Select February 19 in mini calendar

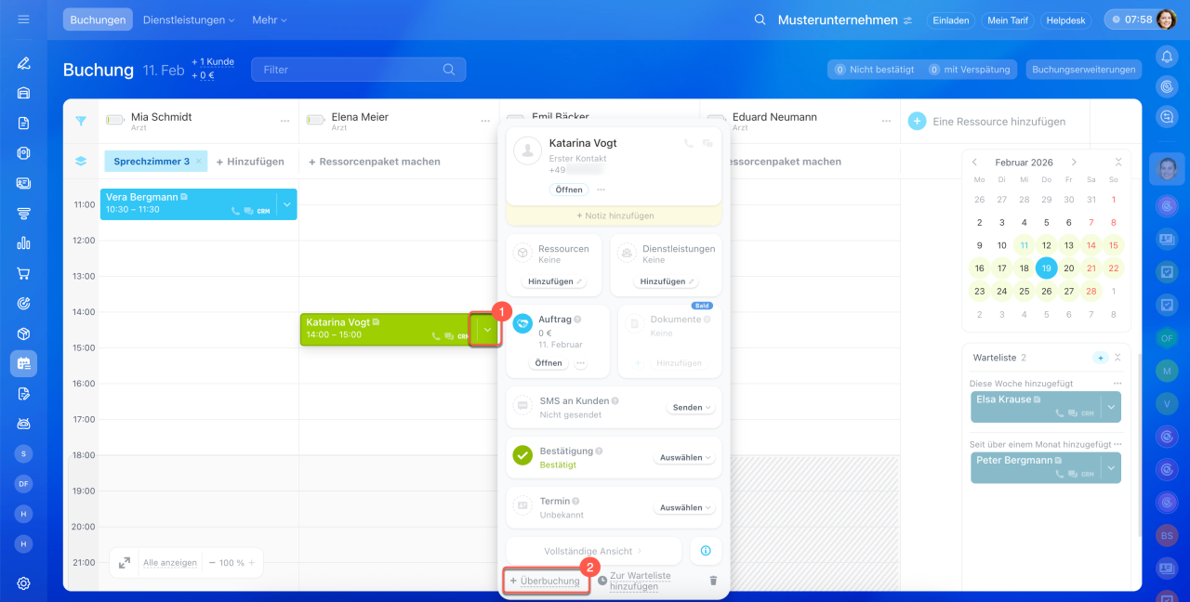pos(1047,268)
